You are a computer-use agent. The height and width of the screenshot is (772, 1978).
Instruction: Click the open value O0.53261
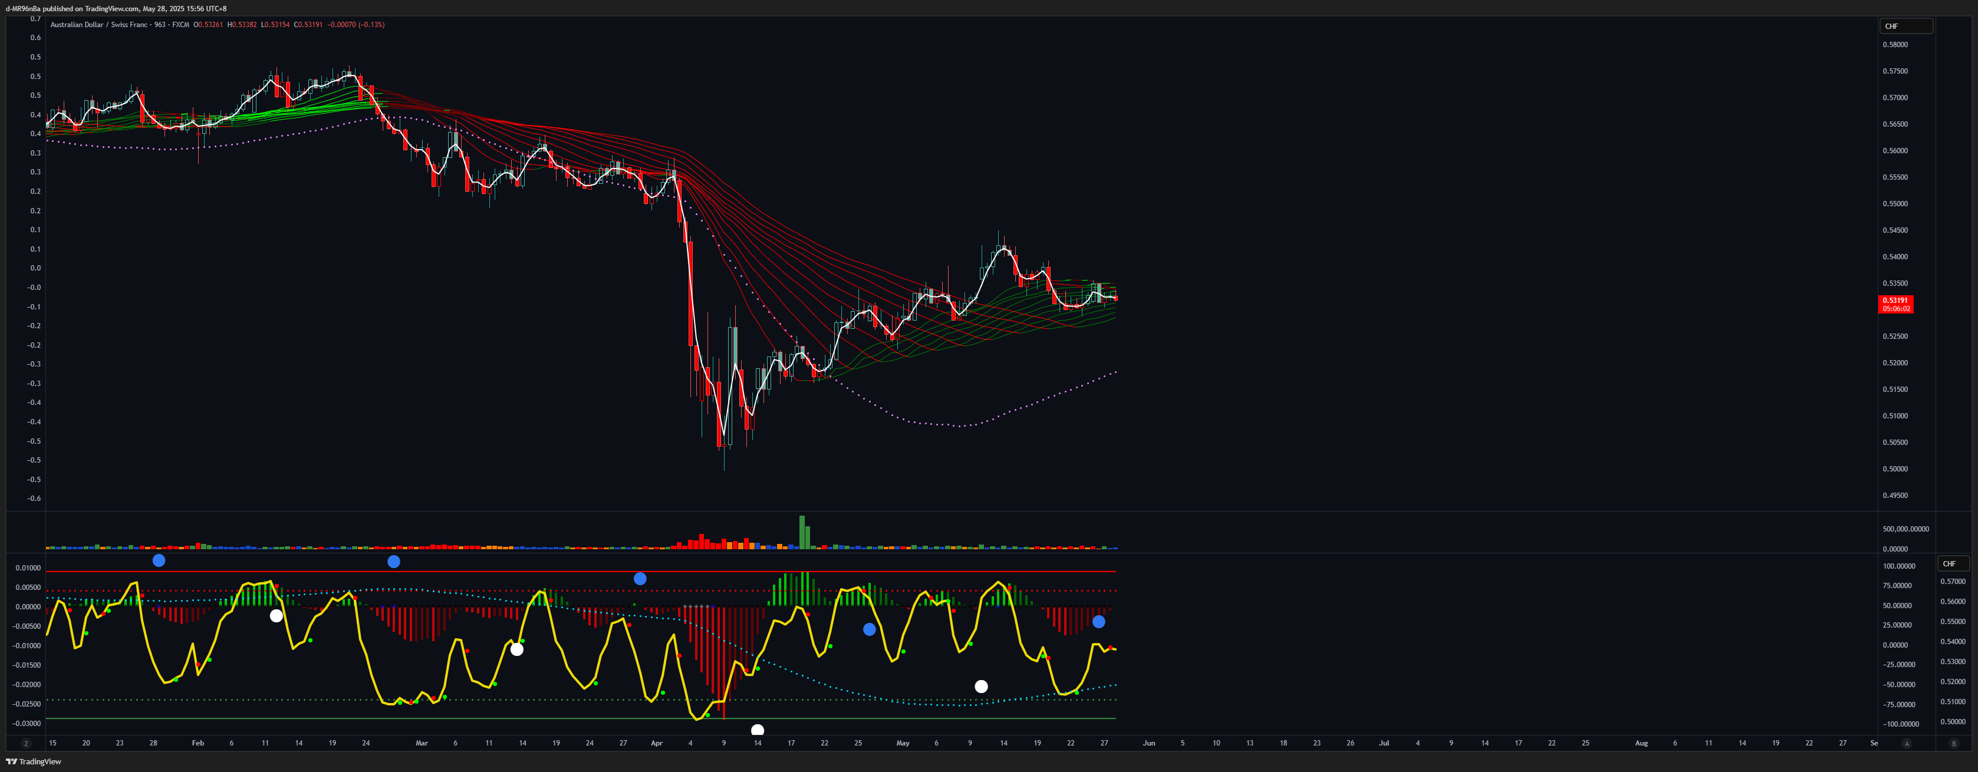click(208, 25)
